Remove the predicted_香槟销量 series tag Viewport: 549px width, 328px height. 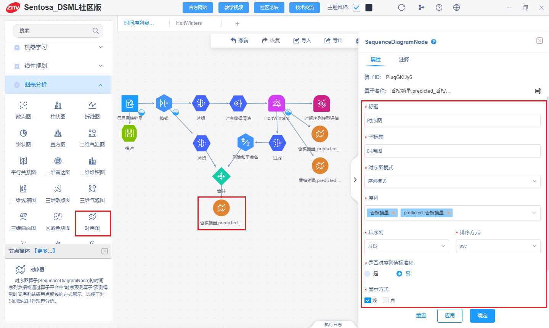[x=448, y=213]
